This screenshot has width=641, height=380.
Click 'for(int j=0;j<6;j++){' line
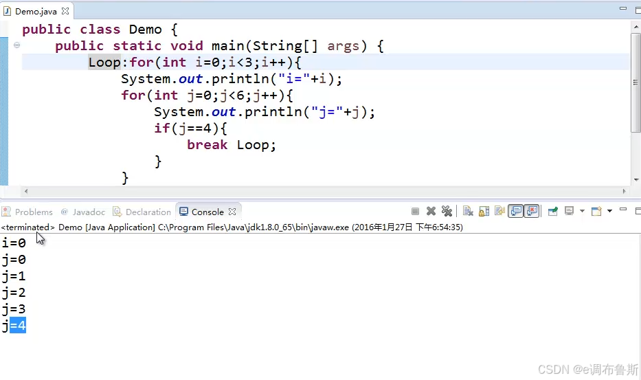coord(207,96)
